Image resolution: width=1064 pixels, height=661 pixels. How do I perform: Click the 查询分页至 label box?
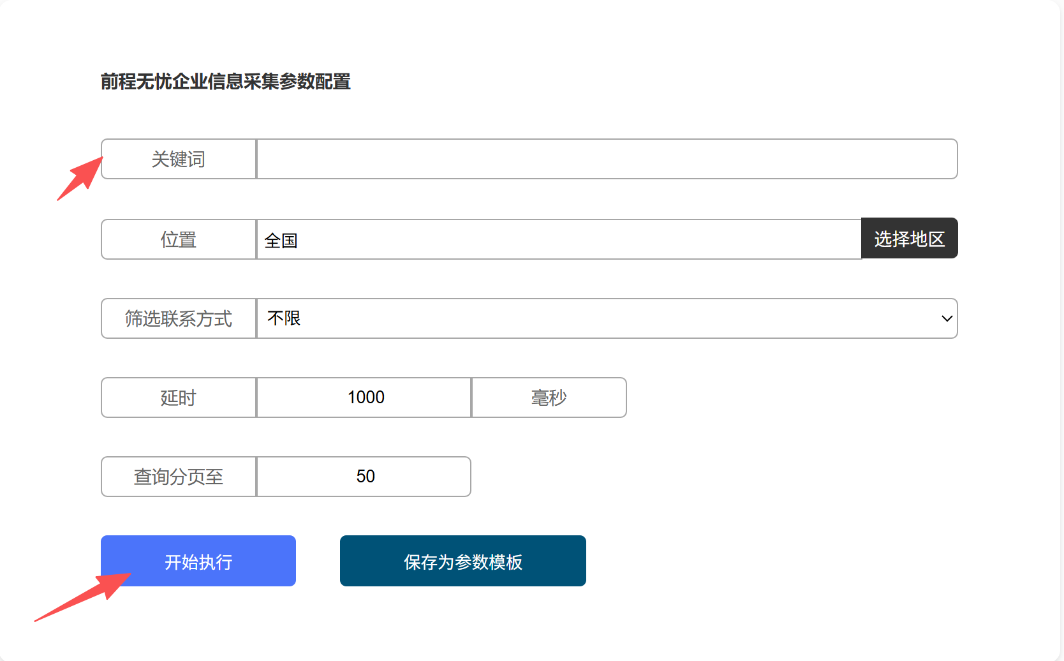pos(179,477)
